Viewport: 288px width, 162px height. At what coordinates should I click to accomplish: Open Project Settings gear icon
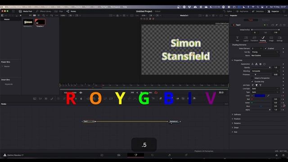click(283, 155)
